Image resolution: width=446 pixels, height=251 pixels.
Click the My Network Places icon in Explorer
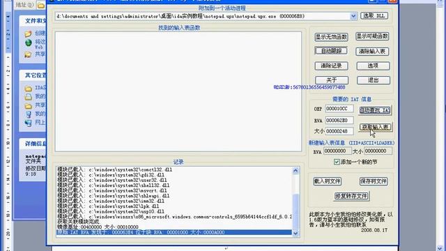pos(28,123)
